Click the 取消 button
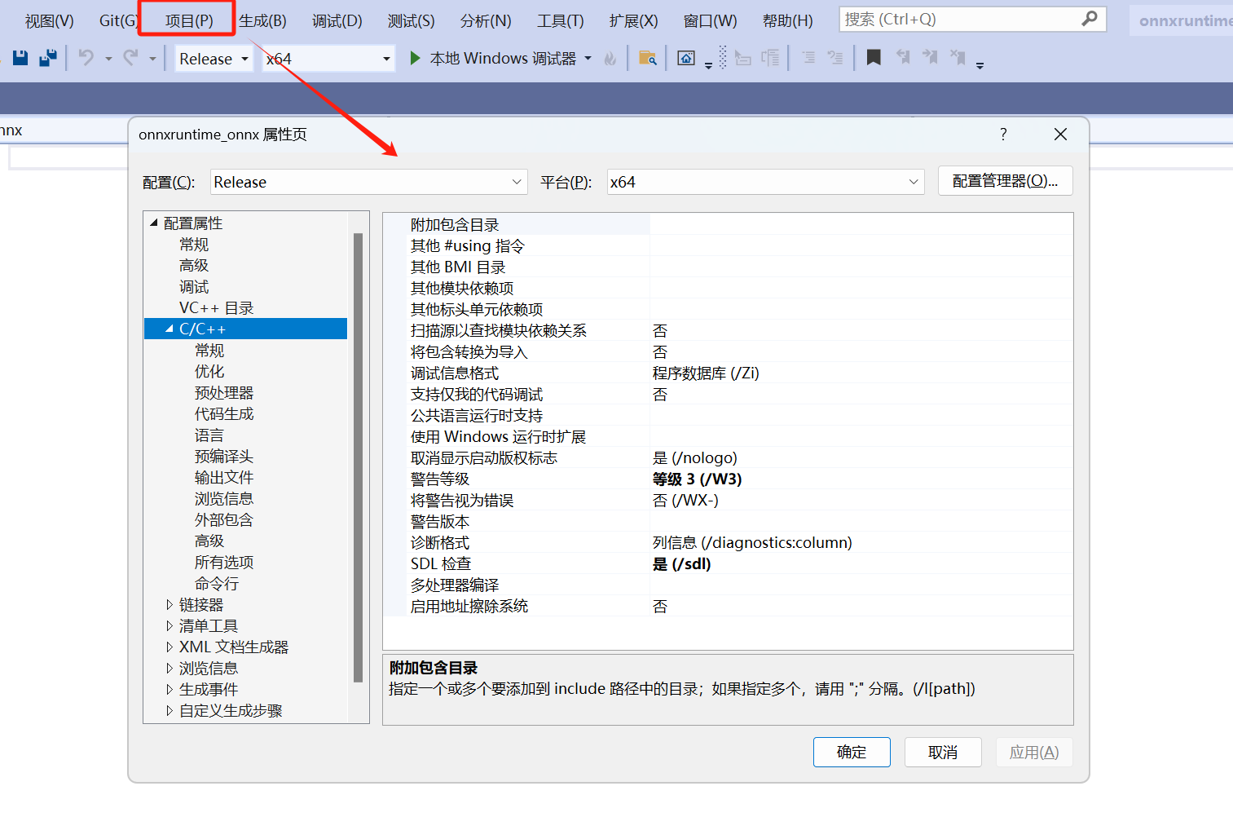 point(943,752)
